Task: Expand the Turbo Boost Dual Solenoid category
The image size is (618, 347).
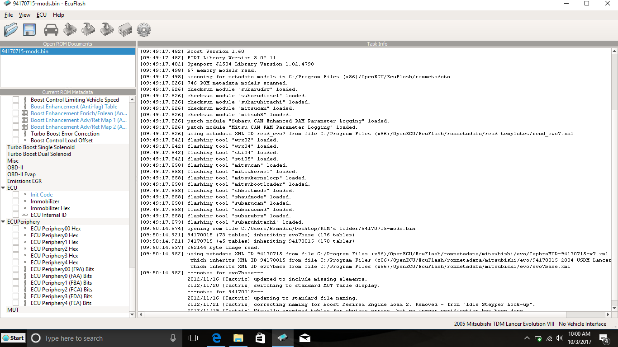Action: point(39,154)
